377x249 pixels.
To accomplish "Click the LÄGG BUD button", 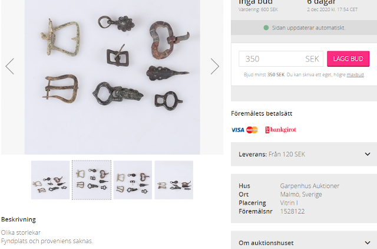I will (348, 58).
